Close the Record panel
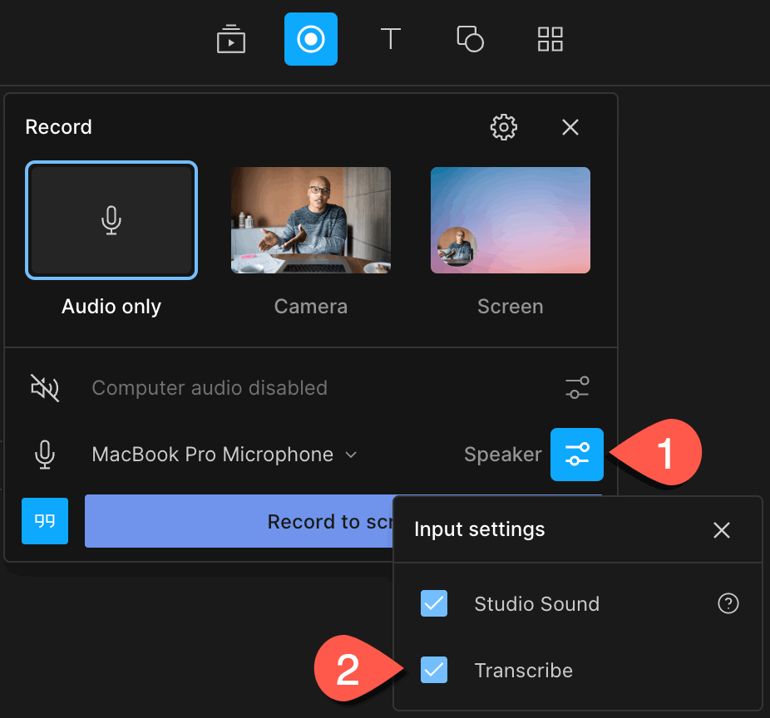 (x=570, y=128)
